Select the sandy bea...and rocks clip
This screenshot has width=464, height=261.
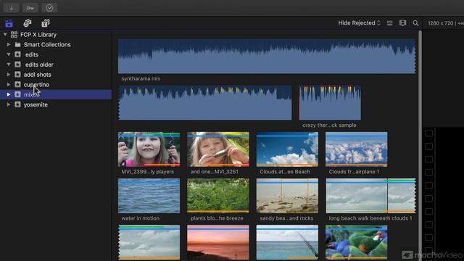[287, 196]
